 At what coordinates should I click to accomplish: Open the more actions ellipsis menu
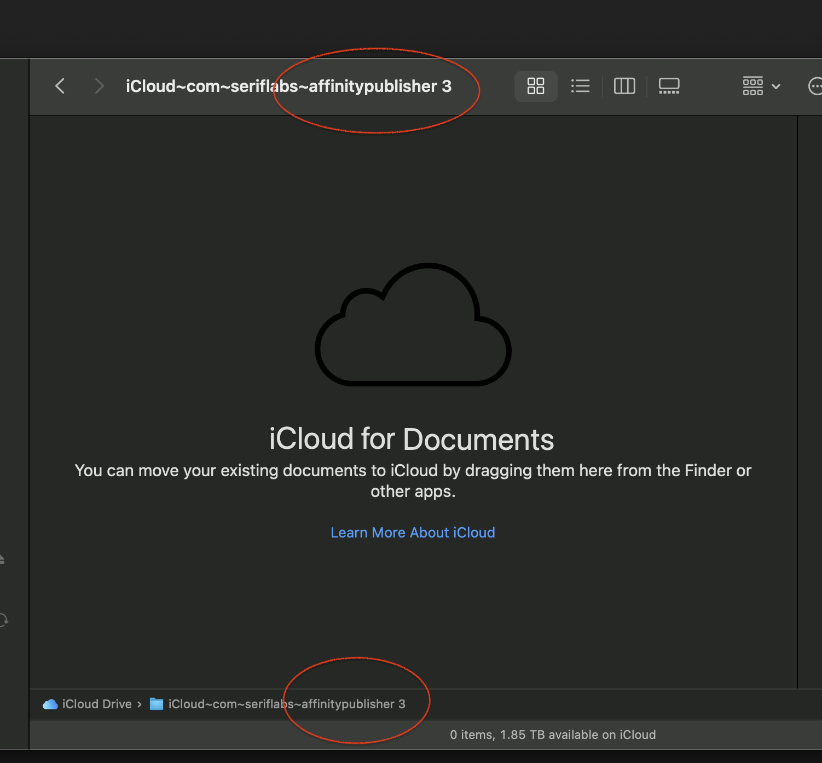(815, 86)
